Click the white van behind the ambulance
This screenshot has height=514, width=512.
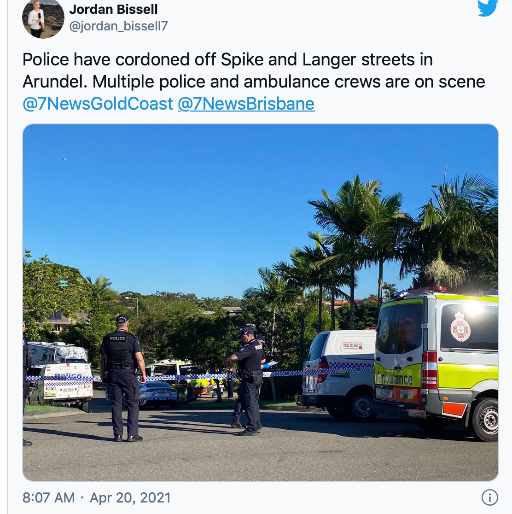pos(339,374)
